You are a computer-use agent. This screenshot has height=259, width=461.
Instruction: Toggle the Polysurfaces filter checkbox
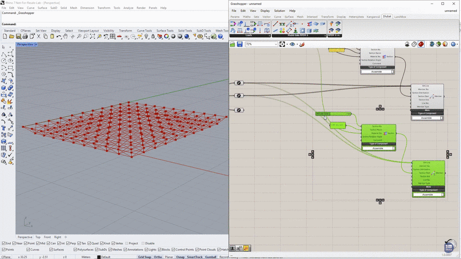pyautogui.click(x=75, y=250)
